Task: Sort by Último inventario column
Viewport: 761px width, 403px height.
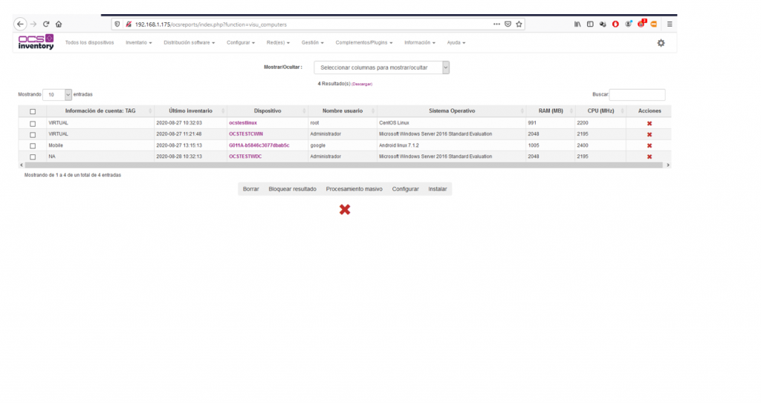Action: (190, 111)
